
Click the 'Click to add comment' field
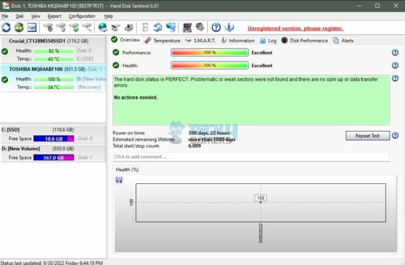251,157
